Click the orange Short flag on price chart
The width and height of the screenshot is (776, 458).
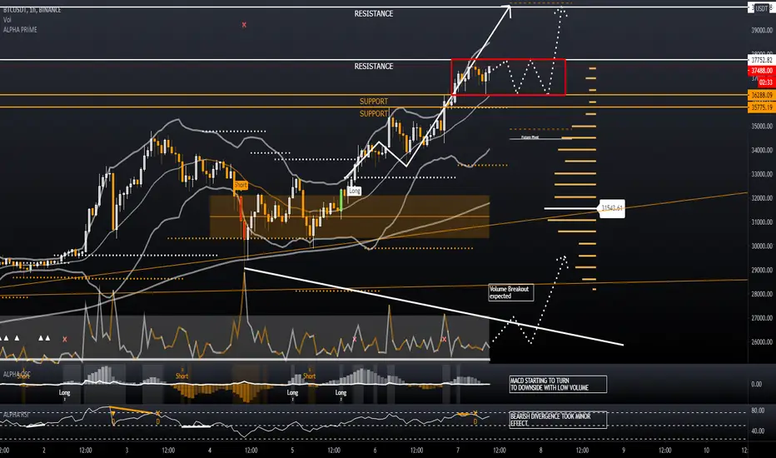[x=241, y=185]
